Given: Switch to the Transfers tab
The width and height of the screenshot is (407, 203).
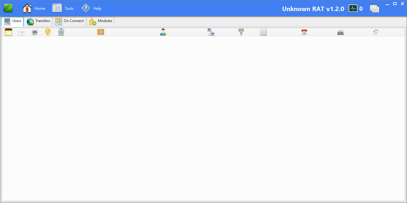Looking at the screenshot, I should [x=38, y=21].
